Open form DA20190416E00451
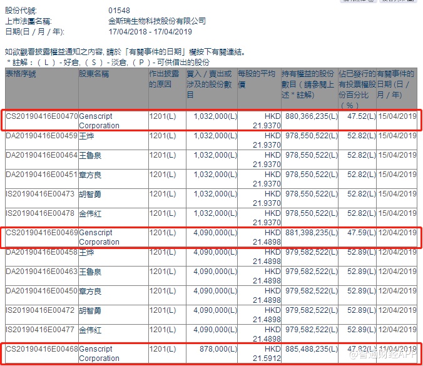423x366 pixels. tap(42, 175)
